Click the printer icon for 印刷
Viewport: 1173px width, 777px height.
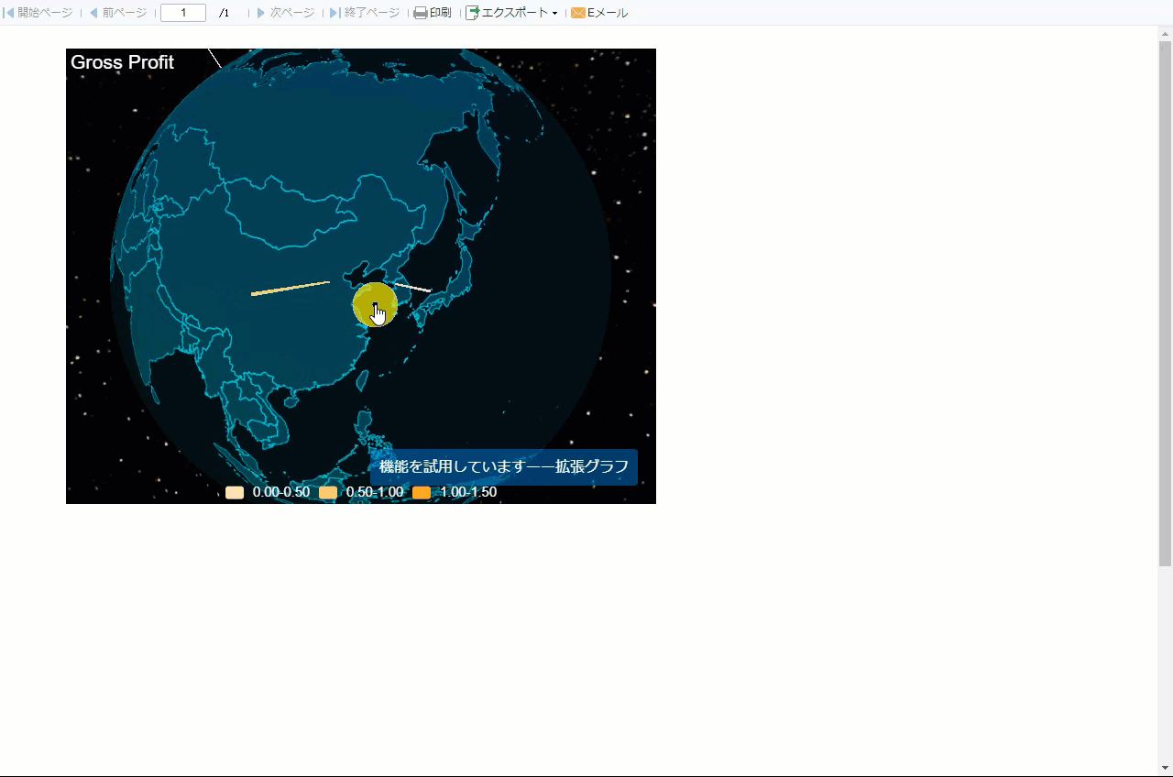[x=421, y=13]
